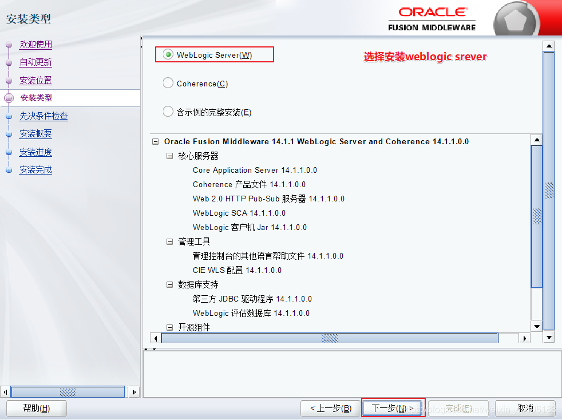Click the component tree scroll-right arrow

(x=524, y=338)
